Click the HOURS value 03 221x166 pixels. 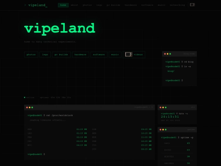pyautogui.click(x=188, y=150)
